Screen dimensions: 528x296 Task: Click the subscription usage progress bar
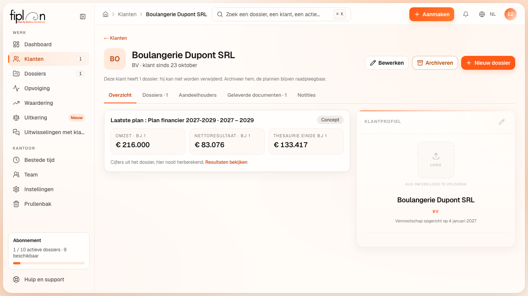[49, 263]
